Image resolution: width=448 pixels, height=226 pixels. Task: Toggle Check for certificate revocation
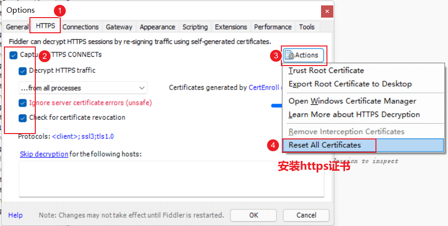(23, 118)
